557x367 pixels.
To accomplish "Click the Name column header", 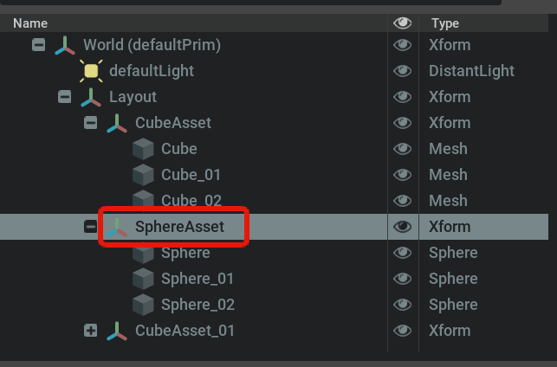I will pyautogui.click(x=30, y=23).
